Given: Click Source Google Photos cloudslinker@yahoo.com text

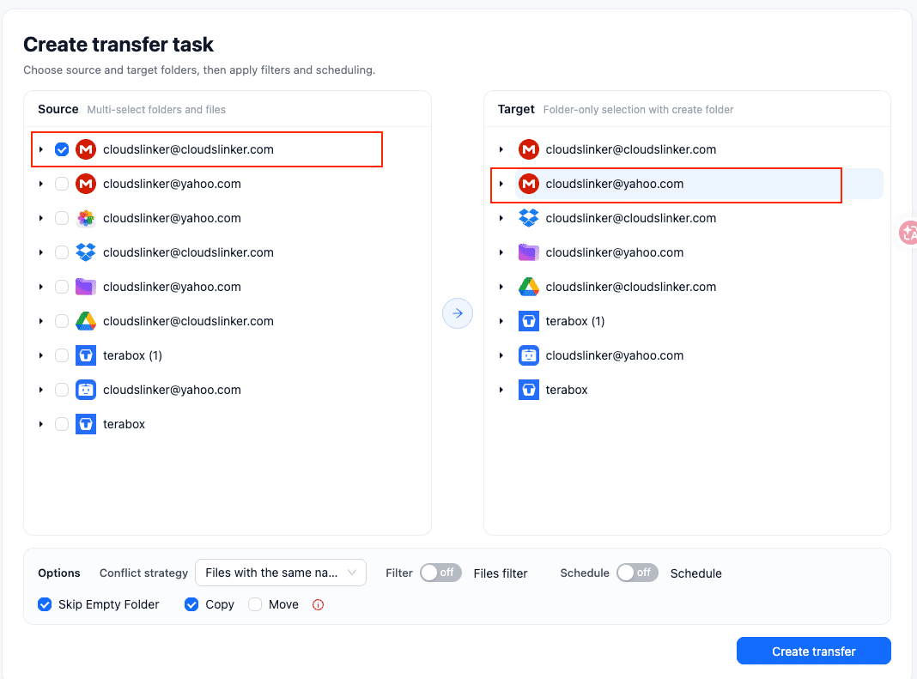Looking at the screenshot, I should 172,218.
